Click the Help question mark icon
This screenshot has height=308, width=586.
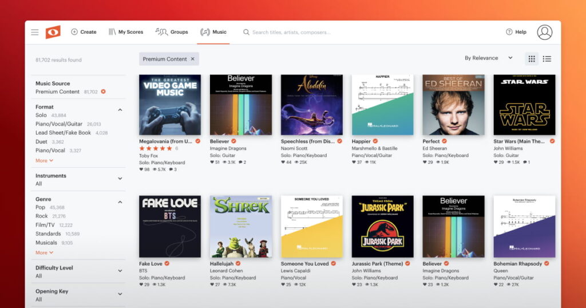coord(509,32)
